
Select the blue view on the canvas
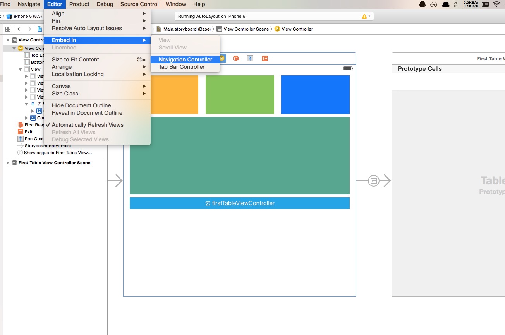click(315, 95)
